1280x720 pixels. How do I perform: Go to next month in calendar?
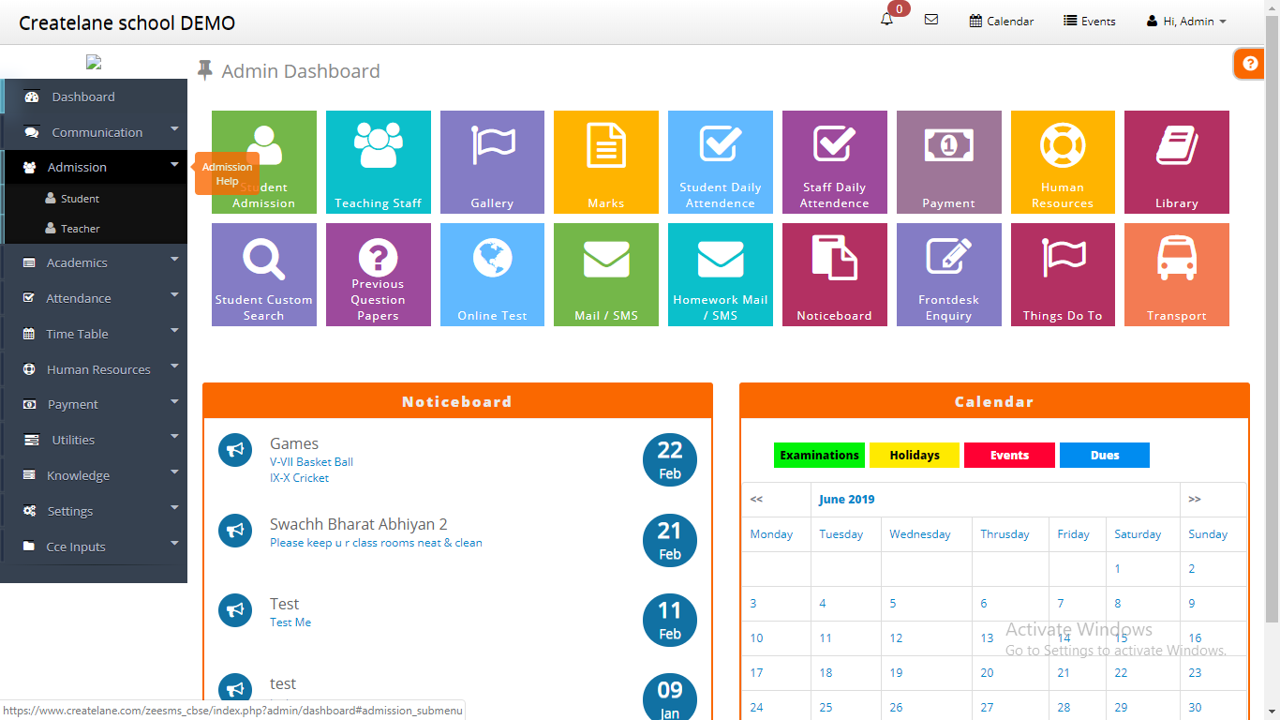coord(1194,500)
